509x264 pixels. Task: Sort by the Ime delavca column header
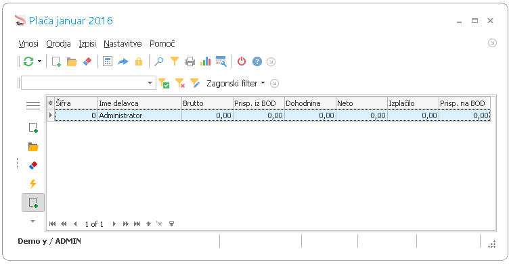tap(139, 103)
